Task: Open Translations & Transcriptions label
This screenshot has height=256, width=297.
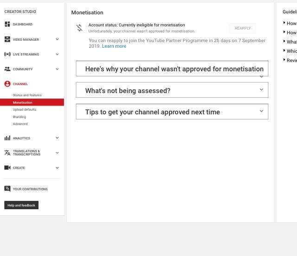Action: (x=26, y=153)
